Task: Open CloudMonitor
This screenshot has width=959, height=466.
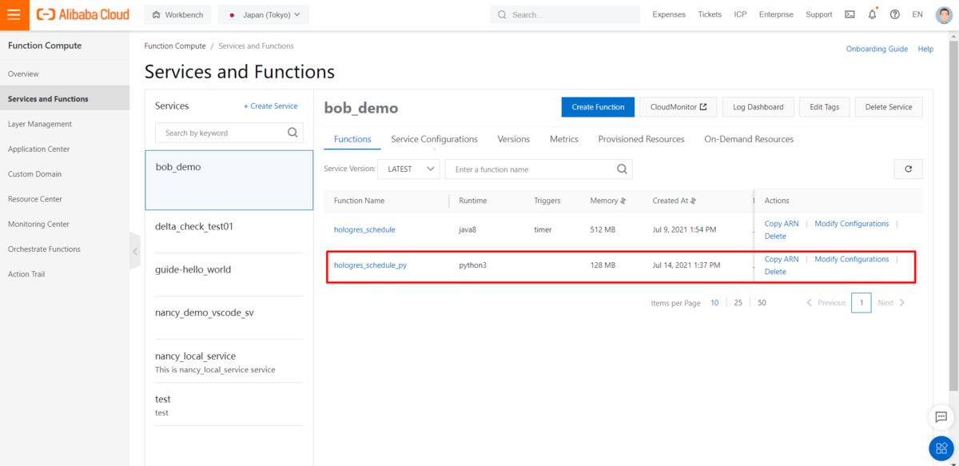Action: point(678,107)
